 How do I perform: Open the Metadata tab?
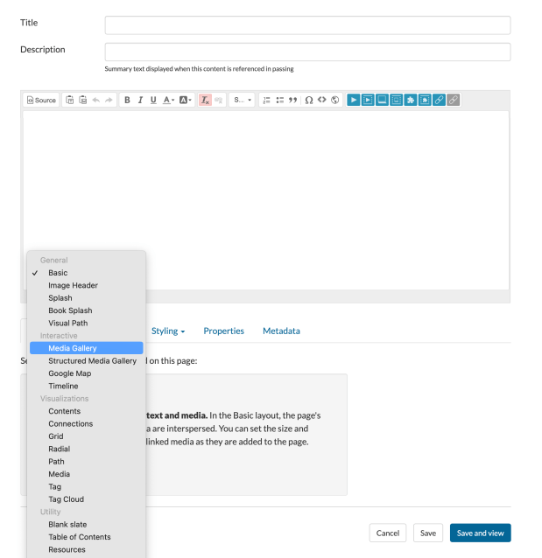tap(281, 331)
